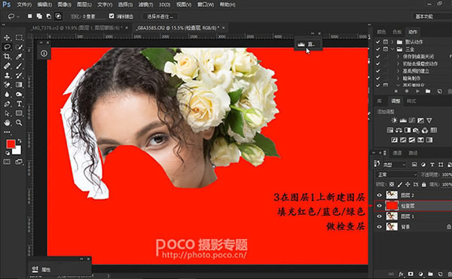Viewport: 452px width, 279px height.
Task: Select the Eyedropper tool
Action: click(x=19, y=56)
